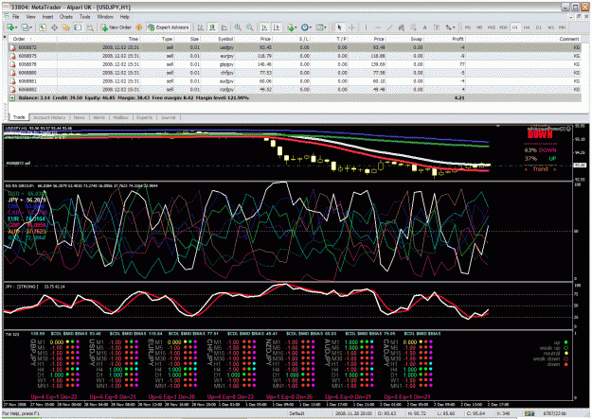This screenshot has width=592, height=419.
Task: Click the New Order toolbar button
Action: [116, 27]
